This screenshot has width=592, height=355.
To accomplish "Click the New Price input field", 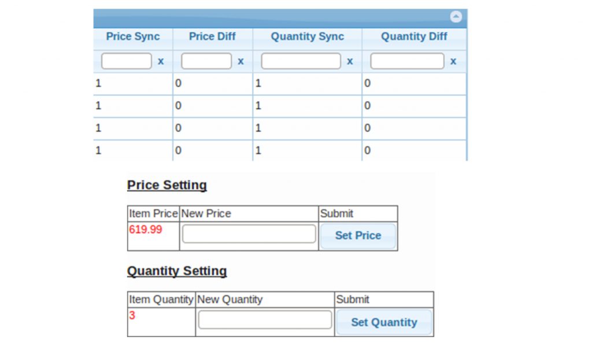I will [x=249, y=234].
